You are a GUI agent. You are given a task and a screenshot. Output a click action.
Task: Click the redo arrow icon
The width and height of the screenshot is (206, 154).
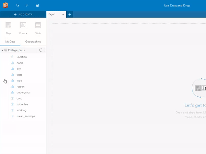point(27,5)
